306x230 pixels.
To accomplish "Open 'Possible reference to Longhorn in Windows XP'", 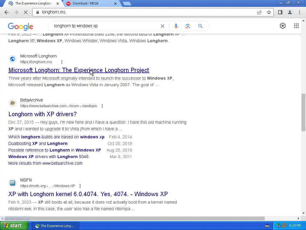I will (x=55, y=150).
